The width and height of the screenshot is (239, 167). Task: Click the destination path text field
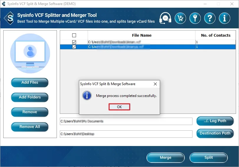pos(126,134)
